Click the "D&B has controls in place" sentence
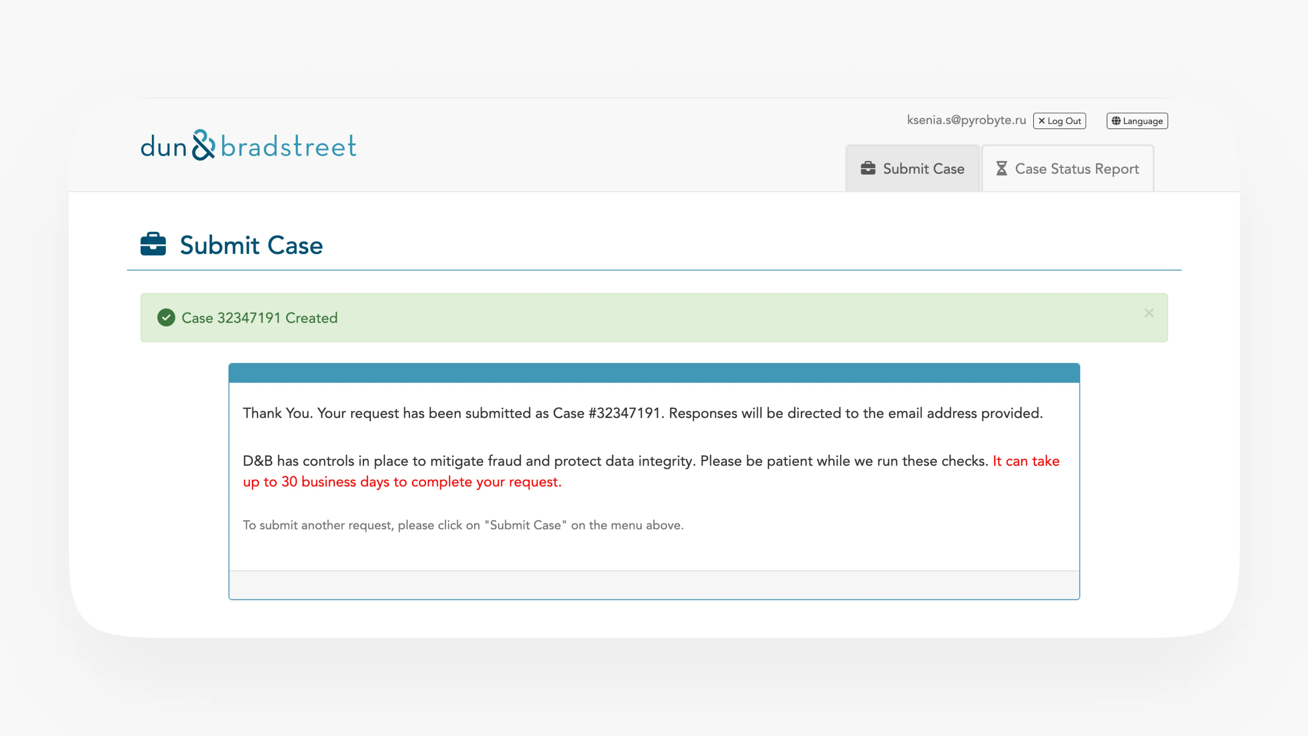This screenshot has width=1308, height=736. click(x=616, y=461)
